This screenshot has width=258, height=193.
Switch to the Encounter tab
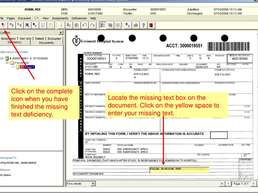pos(54,38)
